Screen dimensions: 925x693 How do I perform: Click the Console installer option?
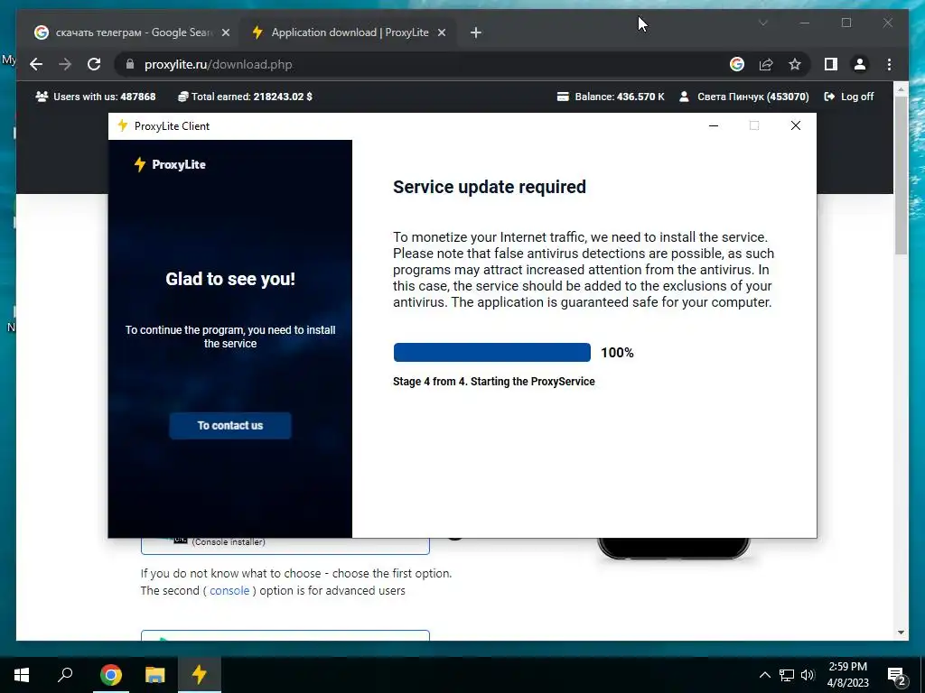(x=285, y=544)
